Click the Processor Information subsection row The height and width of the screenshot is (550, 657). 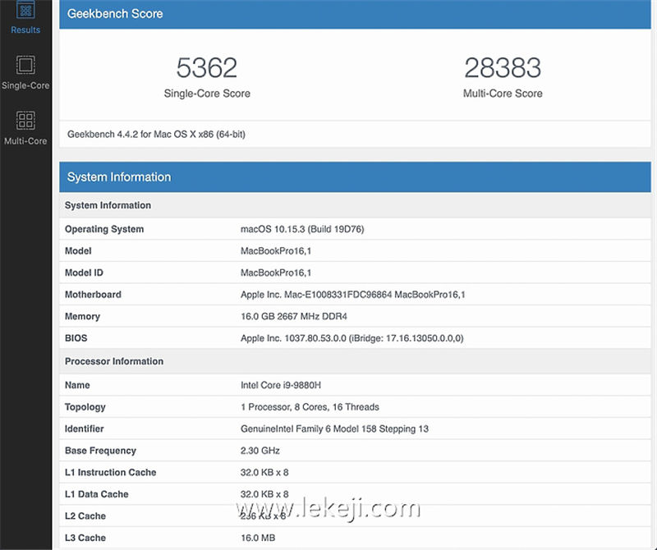[355, 361]
